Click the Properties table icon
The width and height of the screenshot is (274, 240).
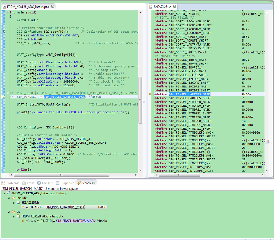[x=57, y=183]
